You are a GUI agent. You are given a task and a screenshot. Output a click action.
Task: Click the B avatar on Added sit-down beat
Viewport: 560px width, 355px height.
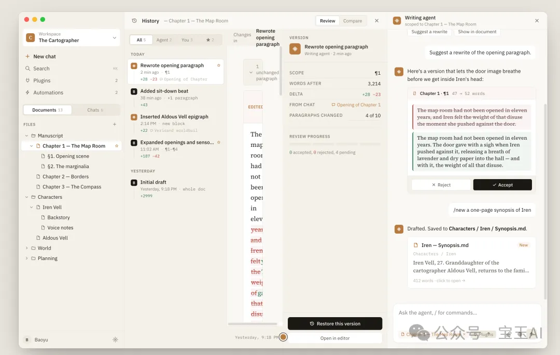click(134, 91)
